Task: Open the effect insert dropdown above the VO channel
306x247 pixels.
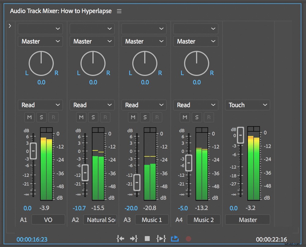Action: 40,29
